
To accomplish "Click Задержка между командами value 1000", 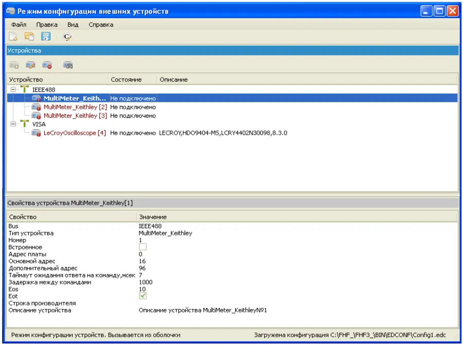I will pyautogui.click(x=146, y=282).
